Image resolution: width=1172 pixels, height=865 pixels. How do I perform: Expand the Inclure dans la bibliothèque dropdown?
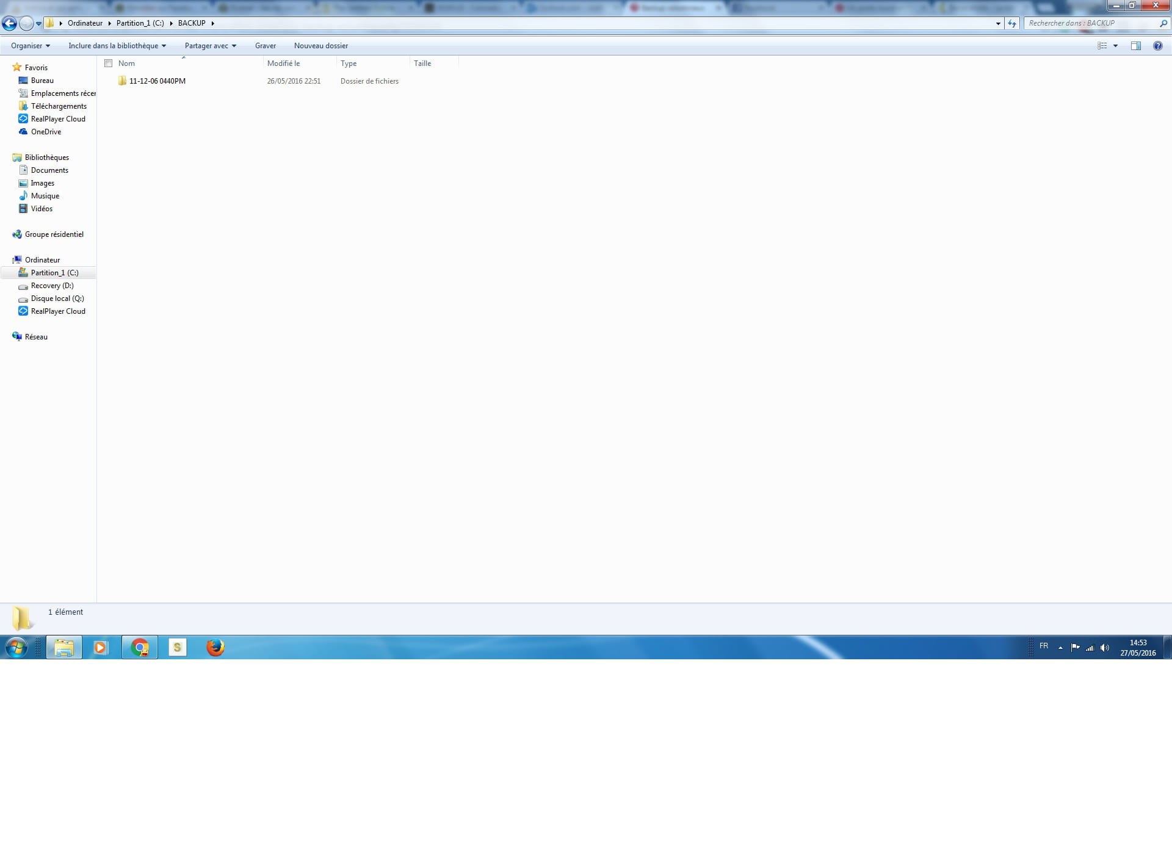(x=117, y=46)
